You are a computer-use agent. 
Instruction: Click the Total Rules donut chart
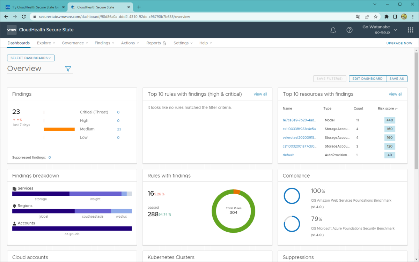tap(234, 210)
